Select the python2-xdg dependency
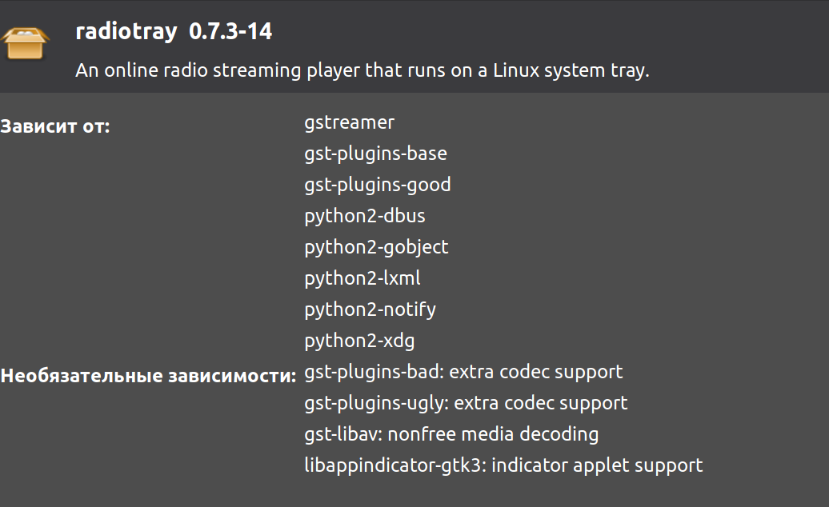The image size is (829, 507). click(x=359, y=341)
